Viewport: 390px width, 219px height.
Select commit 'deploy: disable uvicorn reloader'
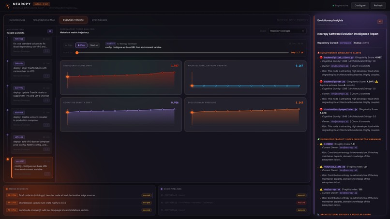31,118
